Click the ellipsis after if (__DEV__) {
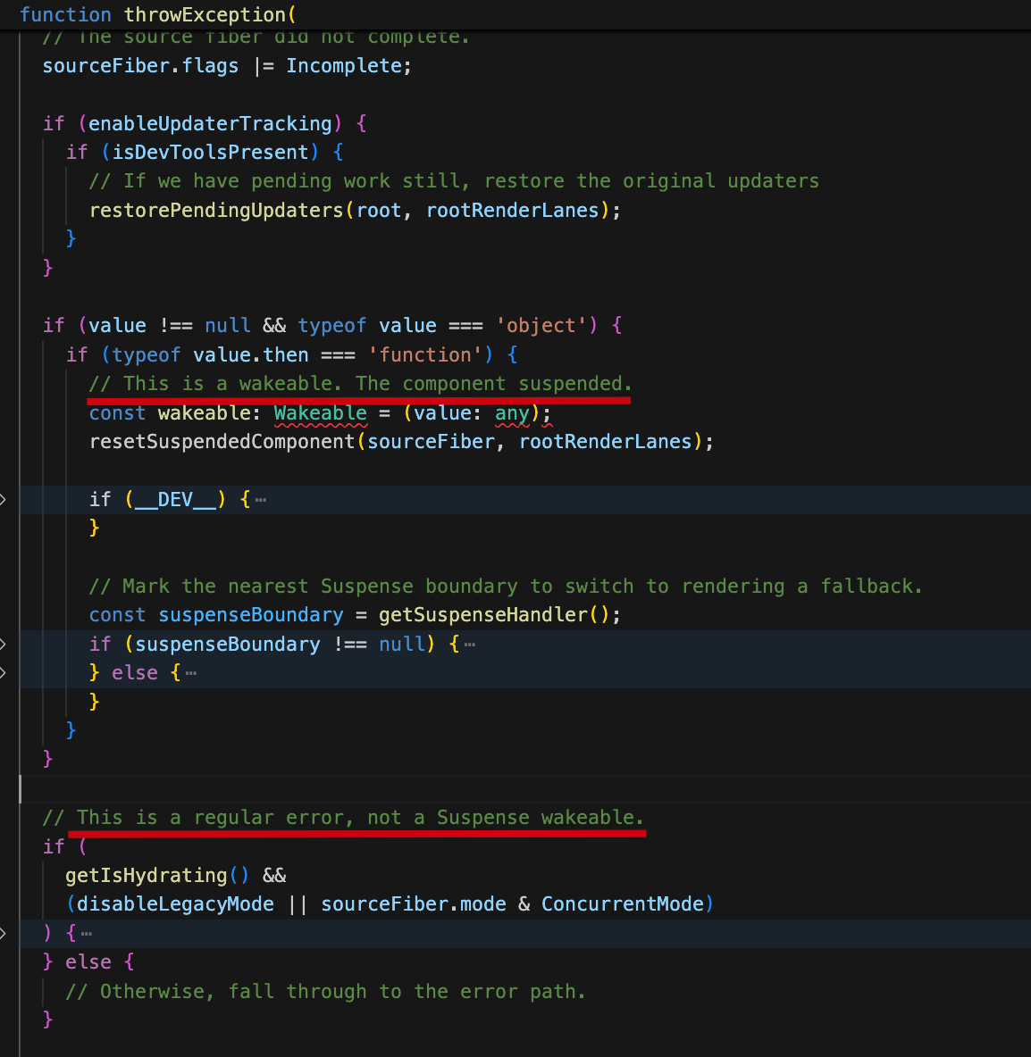The image size is (1031, 1057). pyautogui.click(x=261, y=500)
